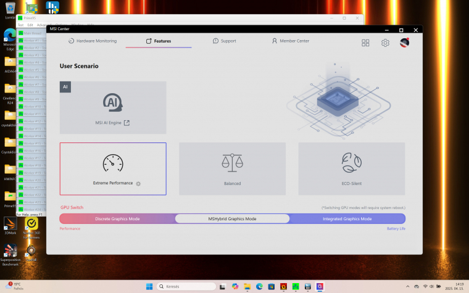This screenshot has width=469, height=293.
Task: Launch Norton 360 for Gamers shortcut
Action: pos(31,228)
